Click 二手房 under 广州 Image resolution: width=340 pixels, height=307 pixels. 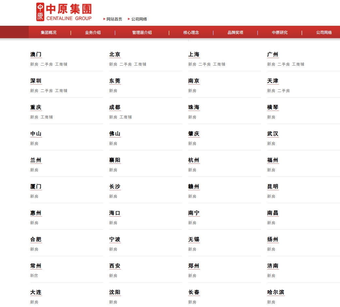[x=284, y=64]
